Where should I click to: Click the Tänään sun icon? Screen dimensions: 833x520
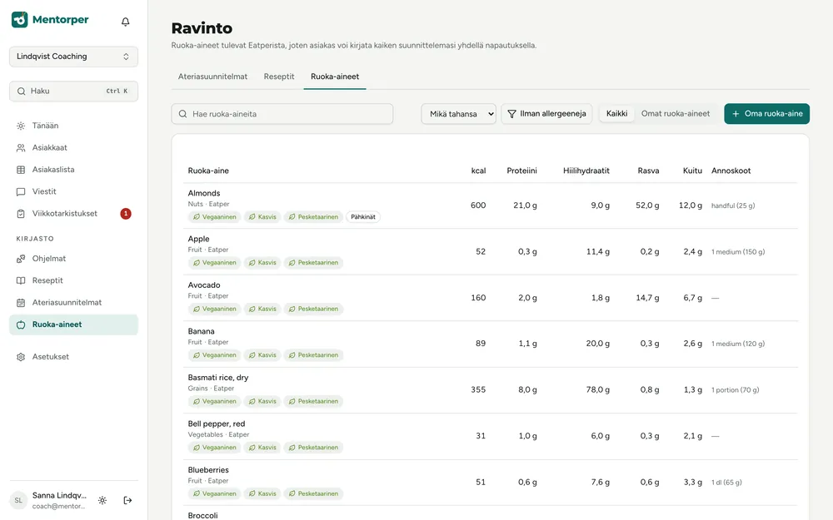click(x=21, y=126)
